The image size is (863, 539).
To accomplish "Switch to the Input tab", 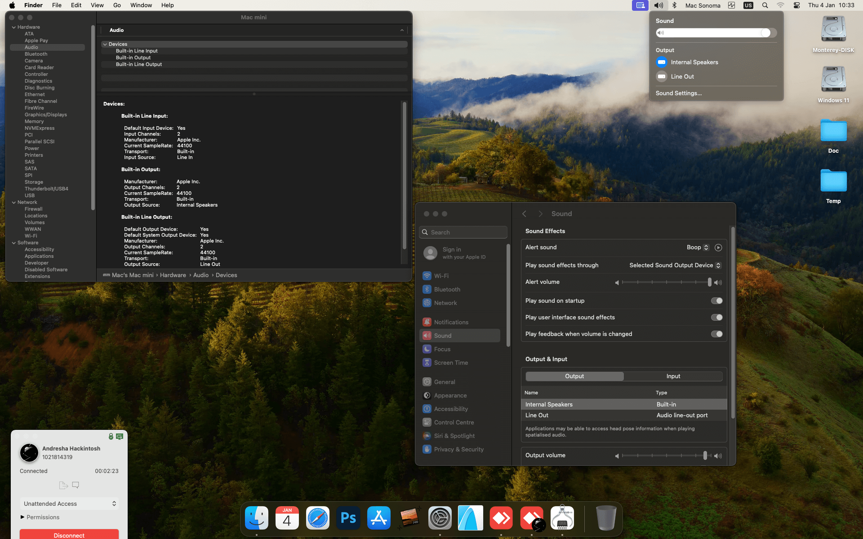I will [x=673, y=376].
